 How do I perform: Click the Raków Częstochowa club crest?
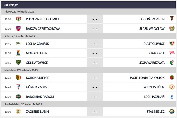tap(18, 28)
